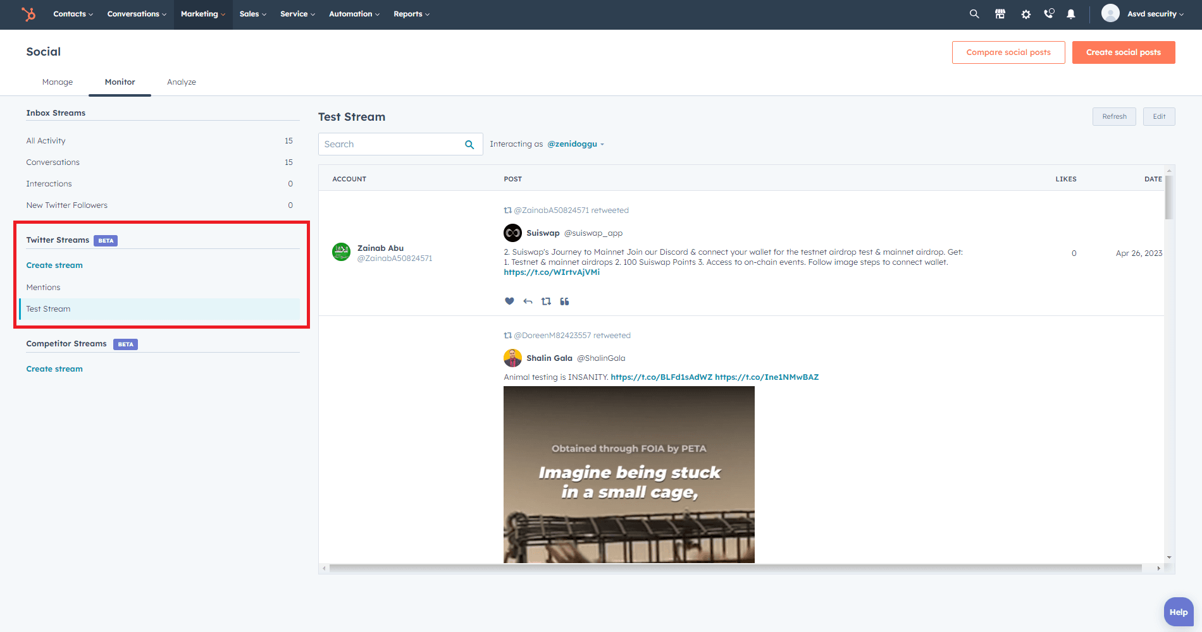Click the Apr 26, 2023 date
1202x632 pixels.
(1139, 253)
